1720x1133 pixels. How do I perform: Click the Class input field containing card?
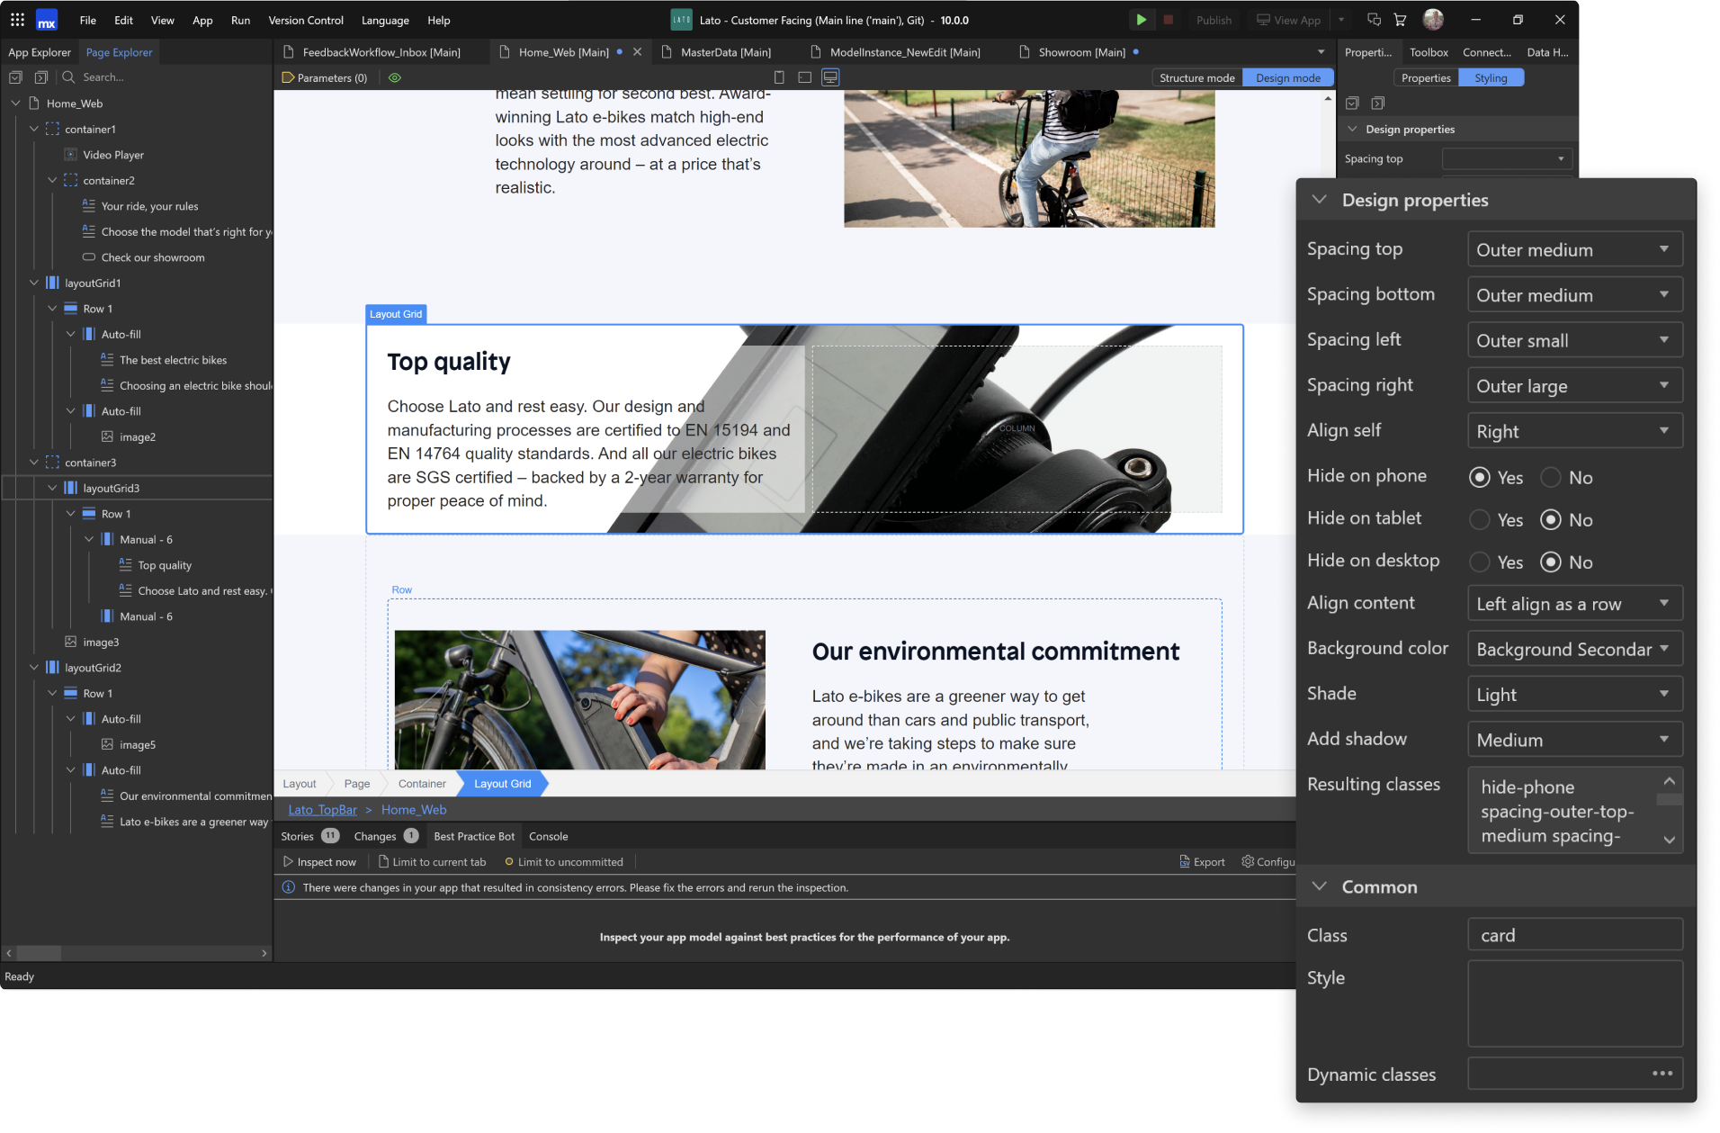coord(1574,935)
